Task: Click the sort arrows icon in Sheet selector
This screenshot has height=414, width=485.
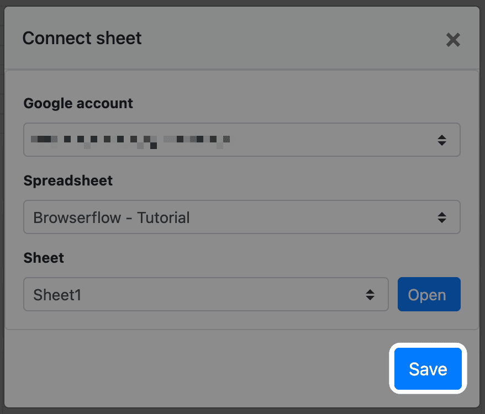Action: (370, 294)
